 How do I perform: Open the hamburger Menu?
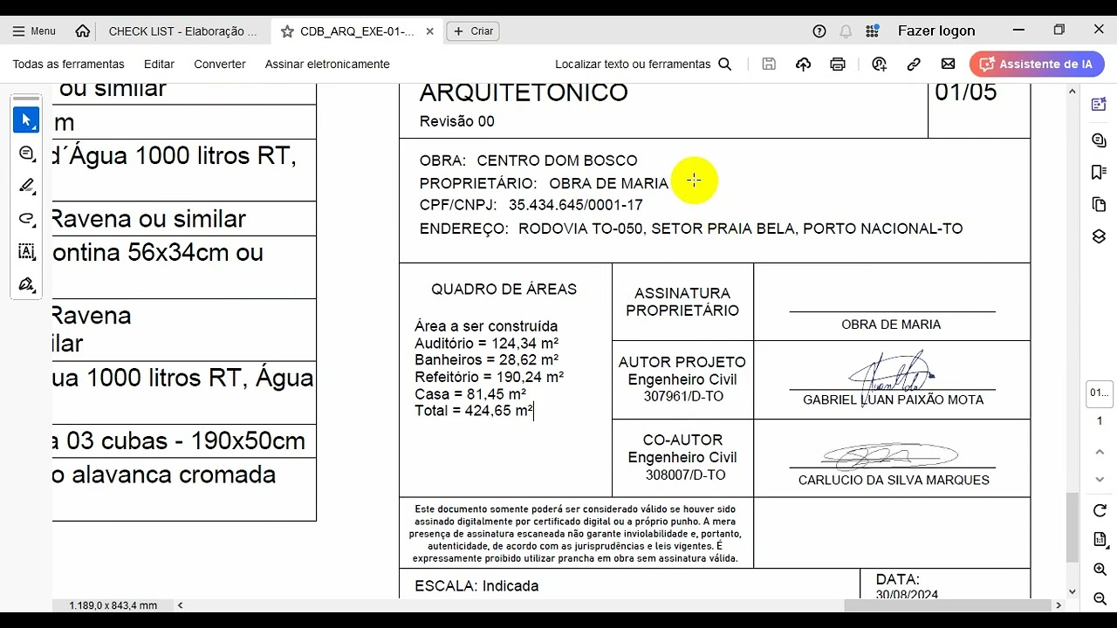coord(34,31)
